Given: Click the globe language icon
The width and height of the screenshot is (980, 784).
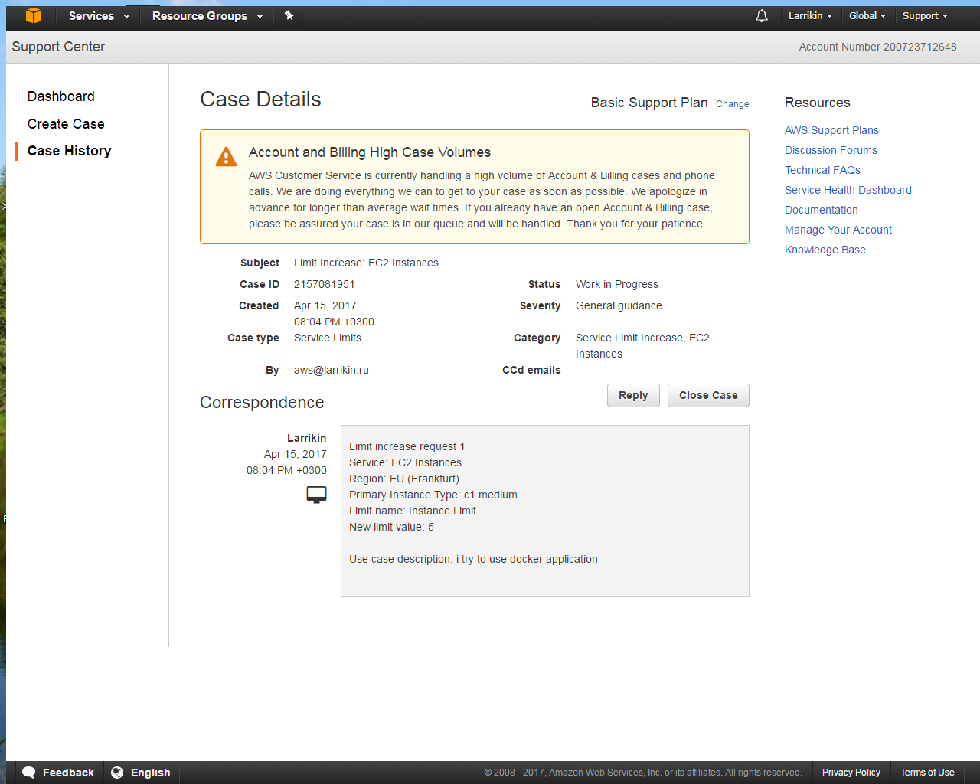Looking at the screenshot, I should coord(117,773).
